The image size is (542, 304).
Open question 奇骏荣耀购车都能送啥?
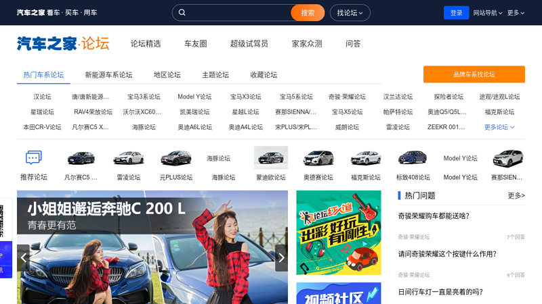click(x=434, y=216)
